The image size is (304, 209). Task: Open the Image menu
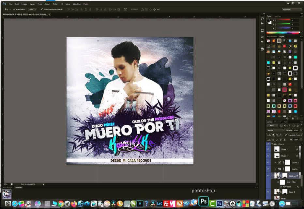point(24,4)
